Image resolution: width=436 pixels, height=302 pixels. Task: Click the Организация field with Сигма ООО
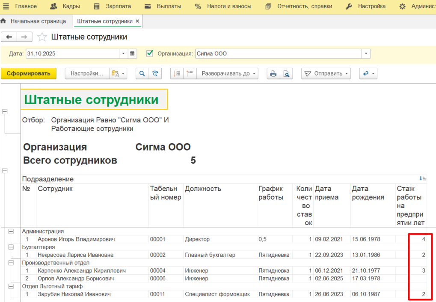279,54
